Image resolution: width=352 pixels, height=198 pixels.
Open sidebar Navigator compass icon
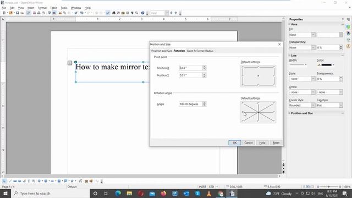pos(348,46)
